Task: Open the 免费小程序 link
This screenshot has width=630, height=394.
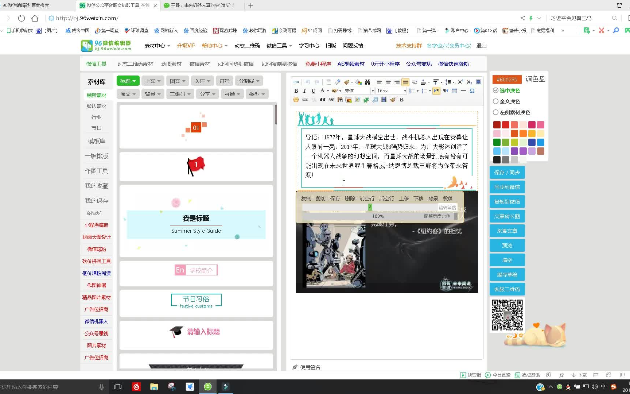Action: click(318, 64)
